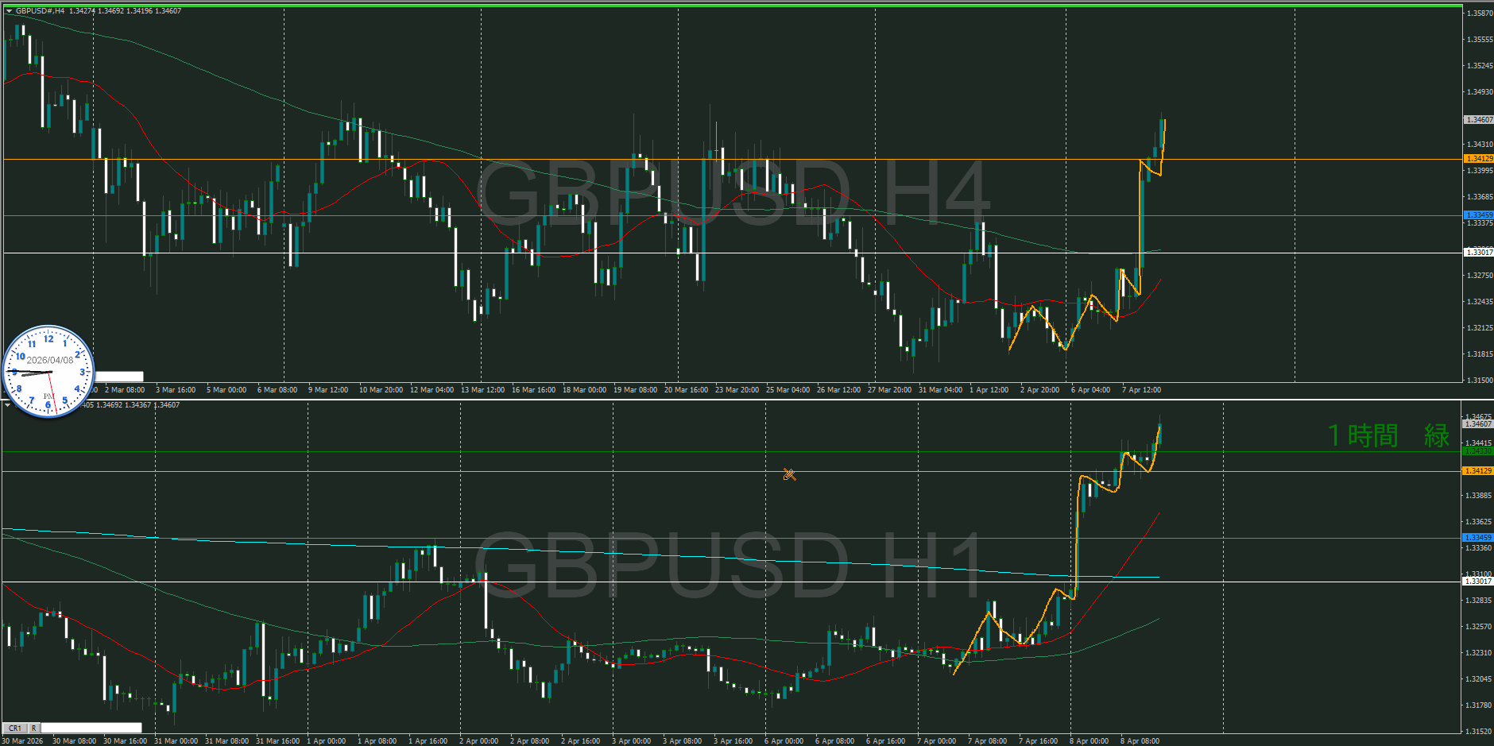Click the GBPUSD#,H4 chart title text
This screenshot has height=746, width=1494.
(40, 11)
